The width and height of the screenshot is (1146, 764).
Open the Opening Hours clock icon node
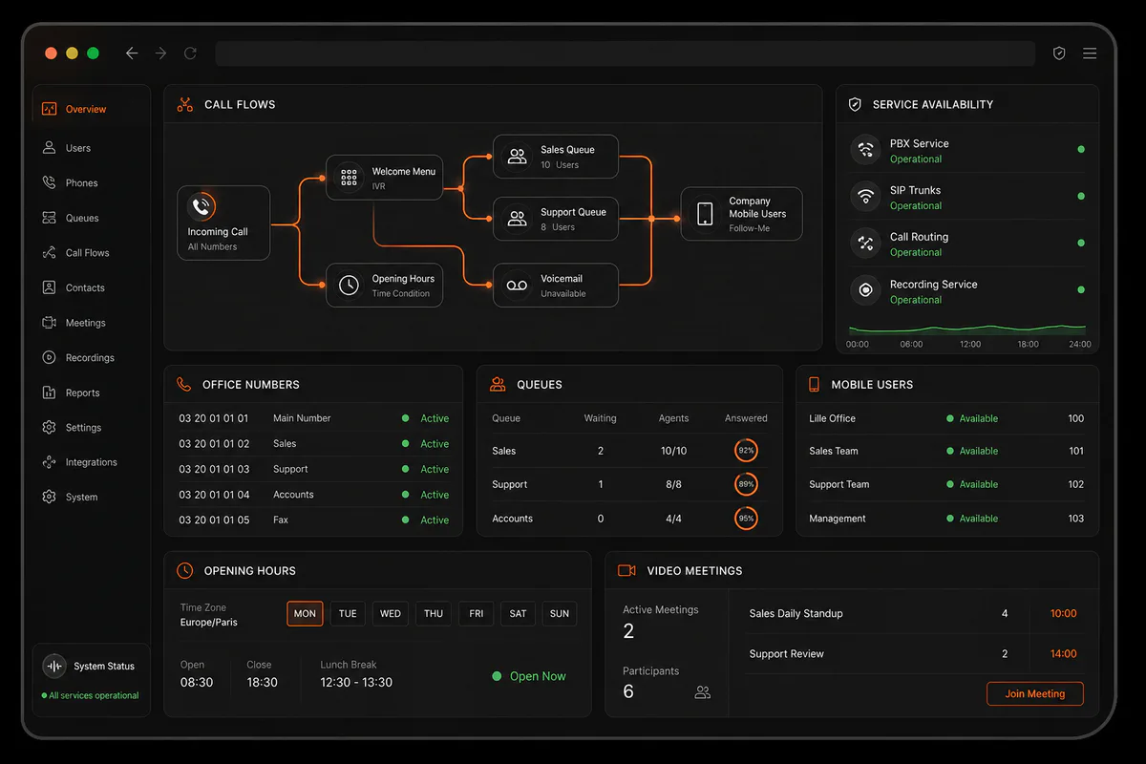(x=349, y=286)
